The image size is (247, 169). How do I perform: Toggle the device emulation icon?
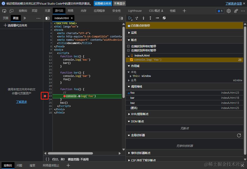(x=11, y=11)
